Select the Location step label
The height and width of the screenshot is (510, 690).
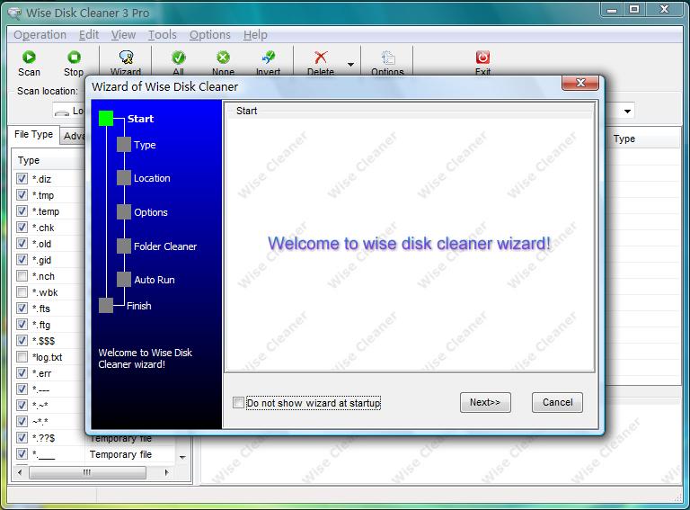click(152, 178)
